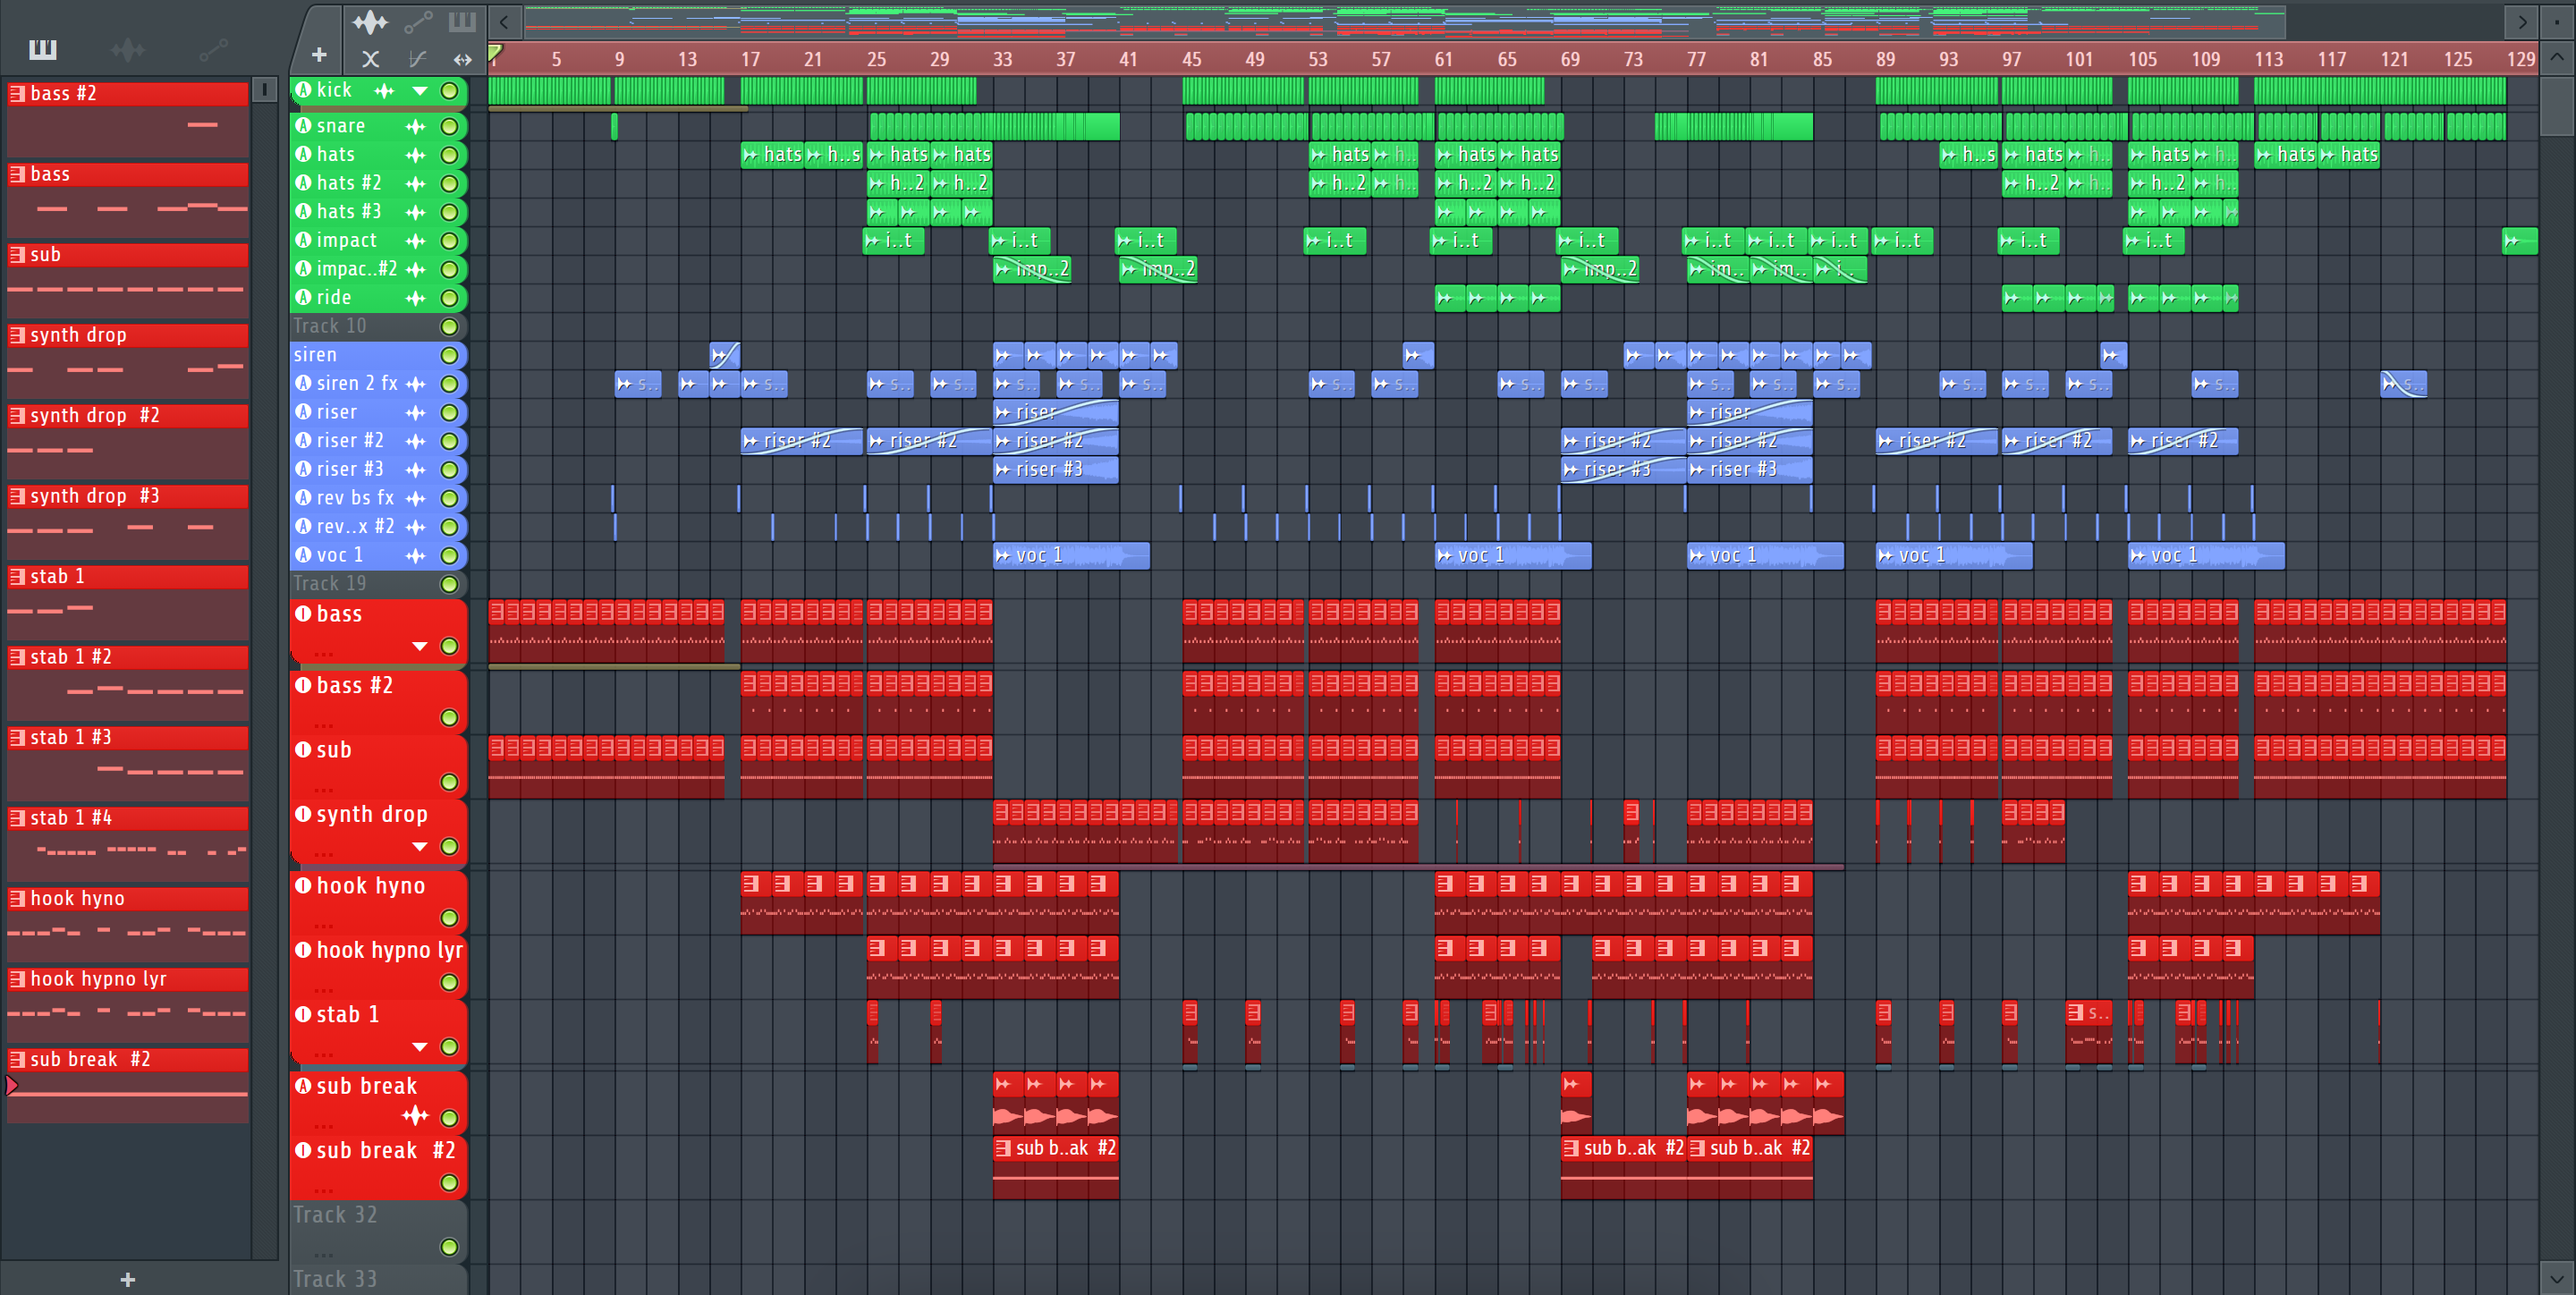Click the audio mode icon on kick track
Image resolution: width=2576 pixels, height=1295 pixels.
point(303,89)
